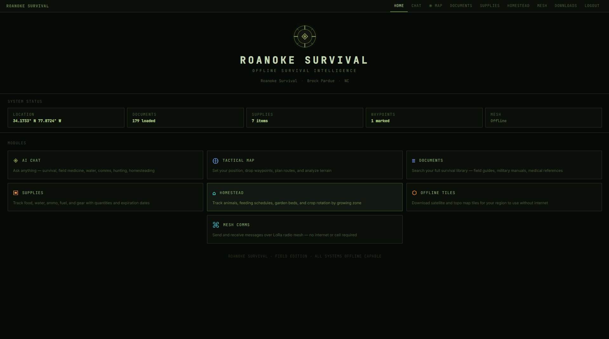This screenshot has height=339, width=609.
Task: Open the MESH COMMS module card
Action: tap(304, 229)
